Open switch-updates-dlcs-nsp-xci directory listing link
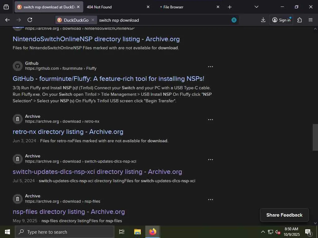The image size is (318, 238). 97,172
